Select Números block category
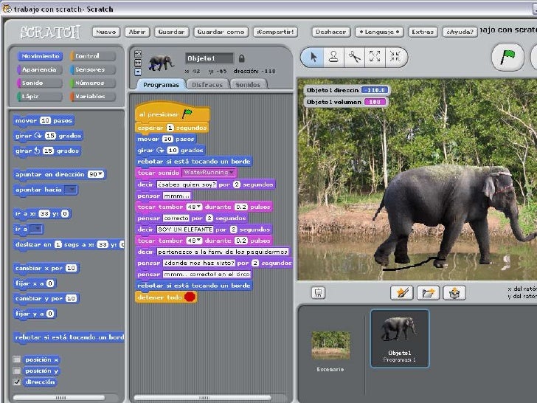Viewport: 537px width, 403px height. pyautogui.click(x=93, y=83)
